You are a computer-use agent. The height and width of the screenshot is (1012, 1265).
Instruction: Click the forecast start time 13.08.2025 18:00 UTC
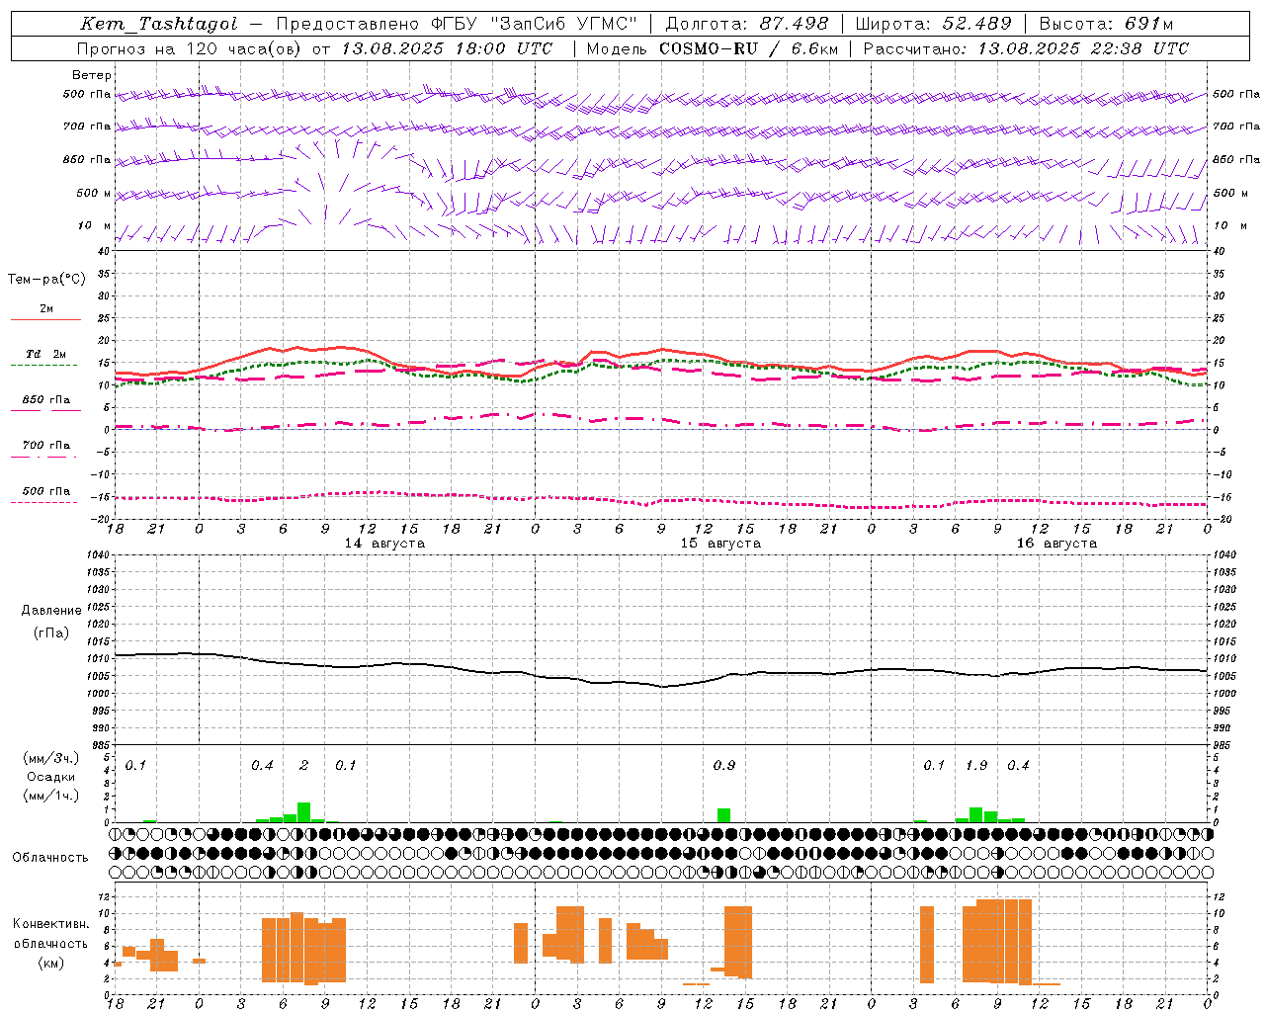(447, 48)
